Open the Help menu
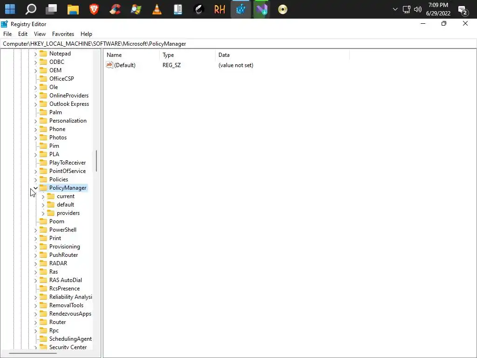Screen dimensions: 477x358 point(86,34)
